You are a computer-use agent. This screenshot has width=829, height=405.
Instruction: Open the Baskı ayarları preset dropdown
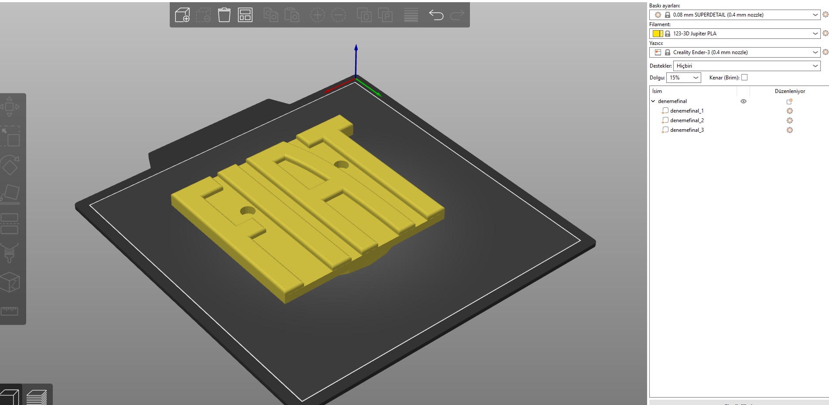point(735,15)
